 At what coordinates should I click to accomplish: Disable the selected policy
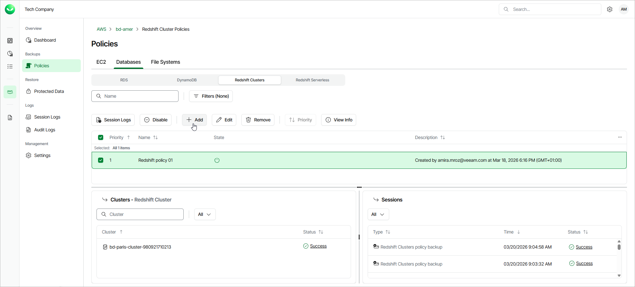[x=155, y=120]
